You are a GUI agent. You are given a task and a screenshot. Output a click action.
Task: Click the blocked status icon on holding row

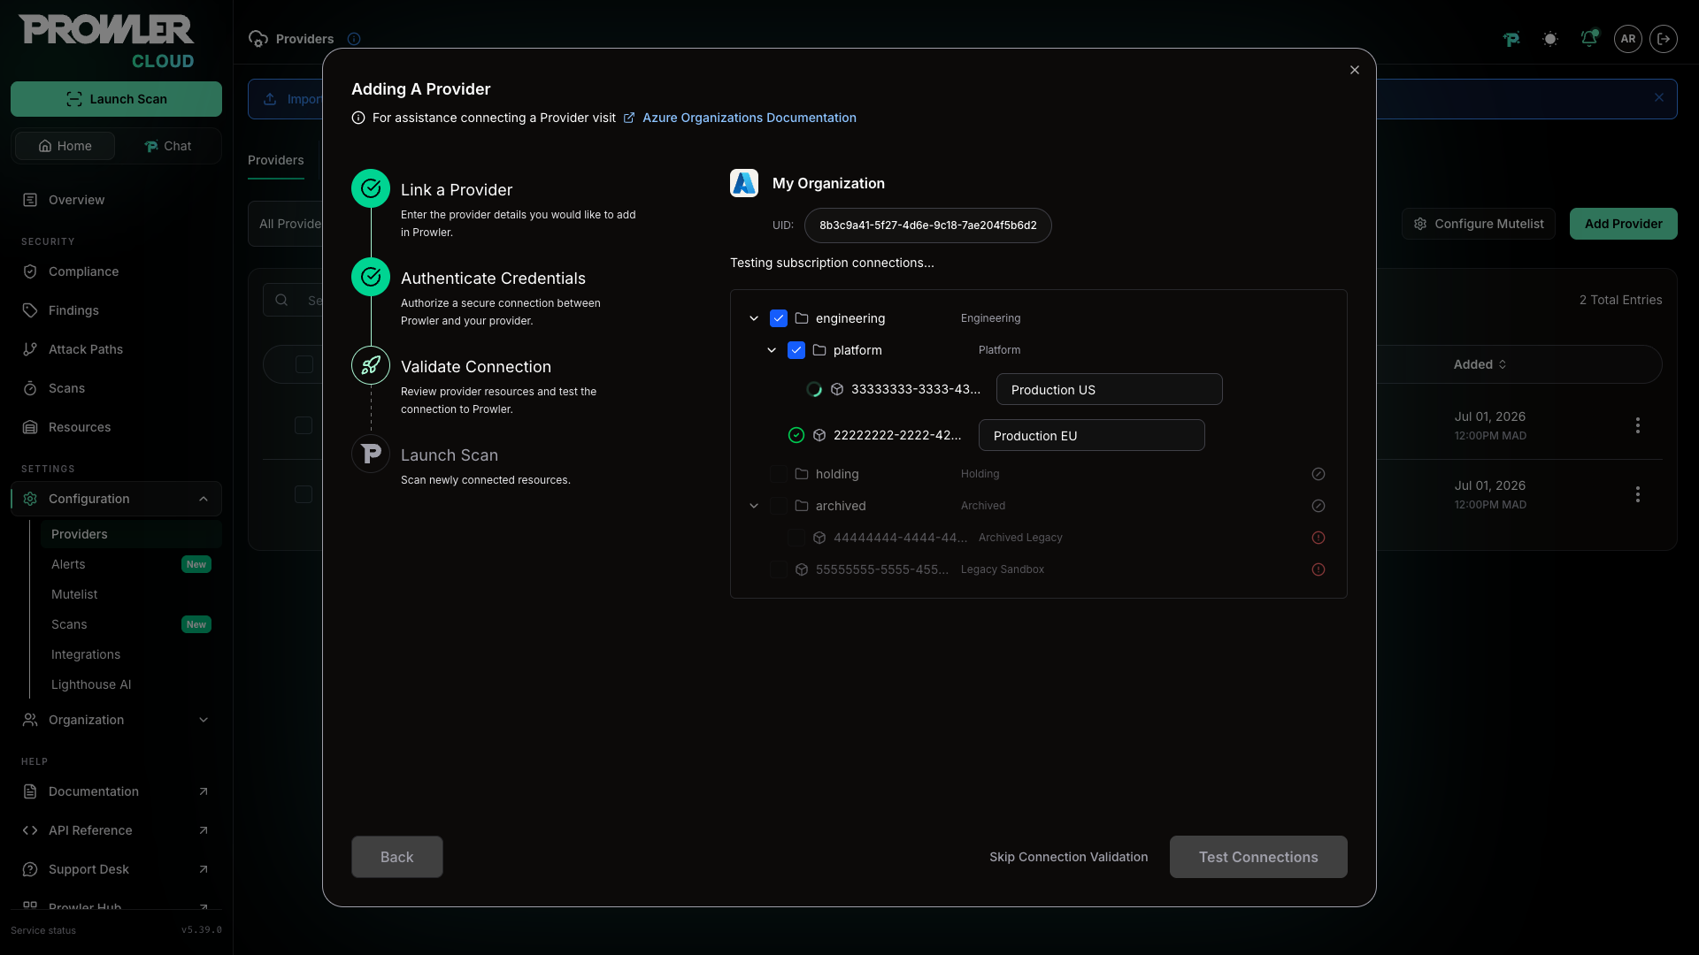1318,474
